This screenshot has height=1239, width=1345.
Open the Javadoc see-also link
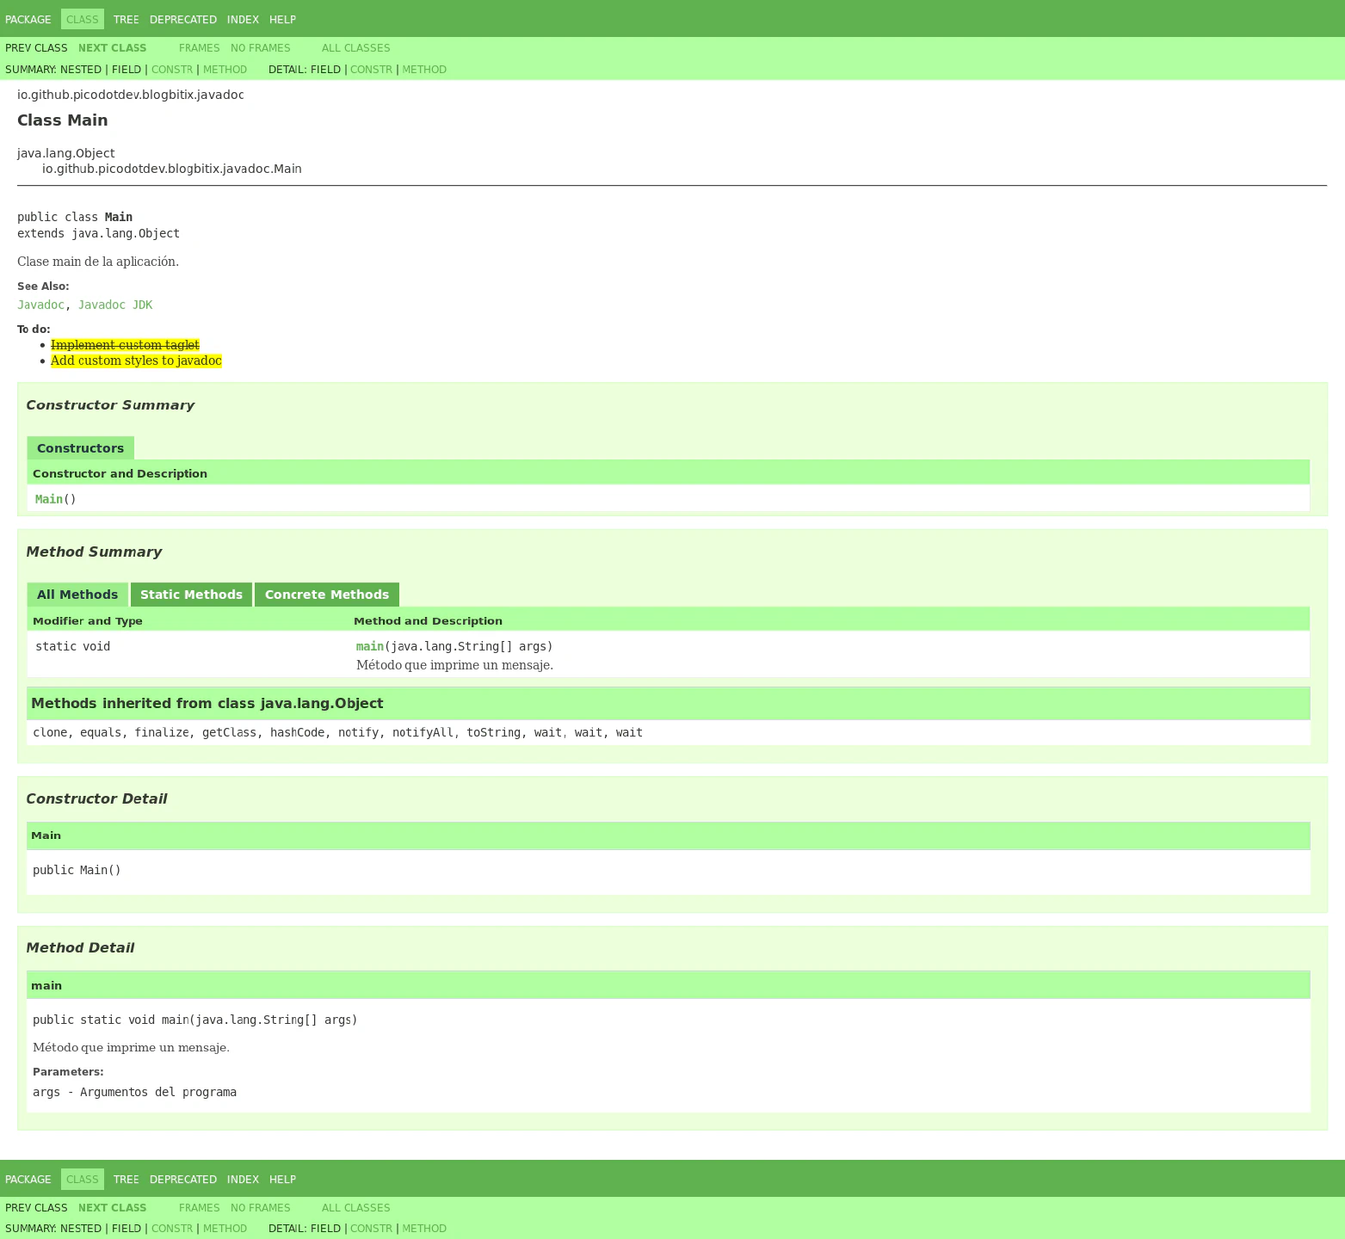click(40, 305)
